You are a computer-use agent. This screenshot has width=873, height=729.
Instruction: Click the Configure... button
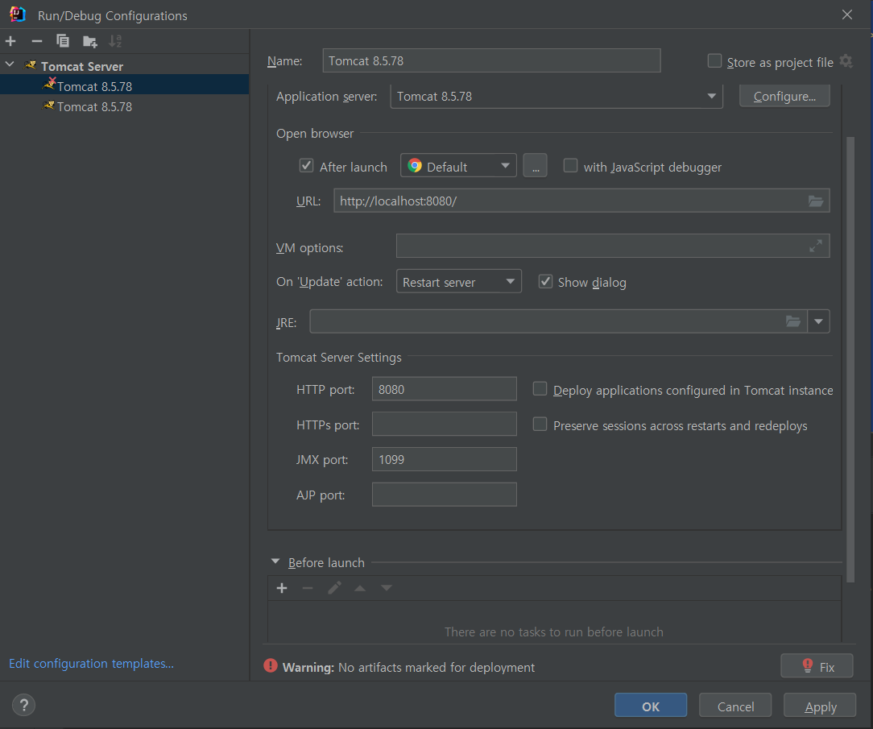click(x=784, y=97)
